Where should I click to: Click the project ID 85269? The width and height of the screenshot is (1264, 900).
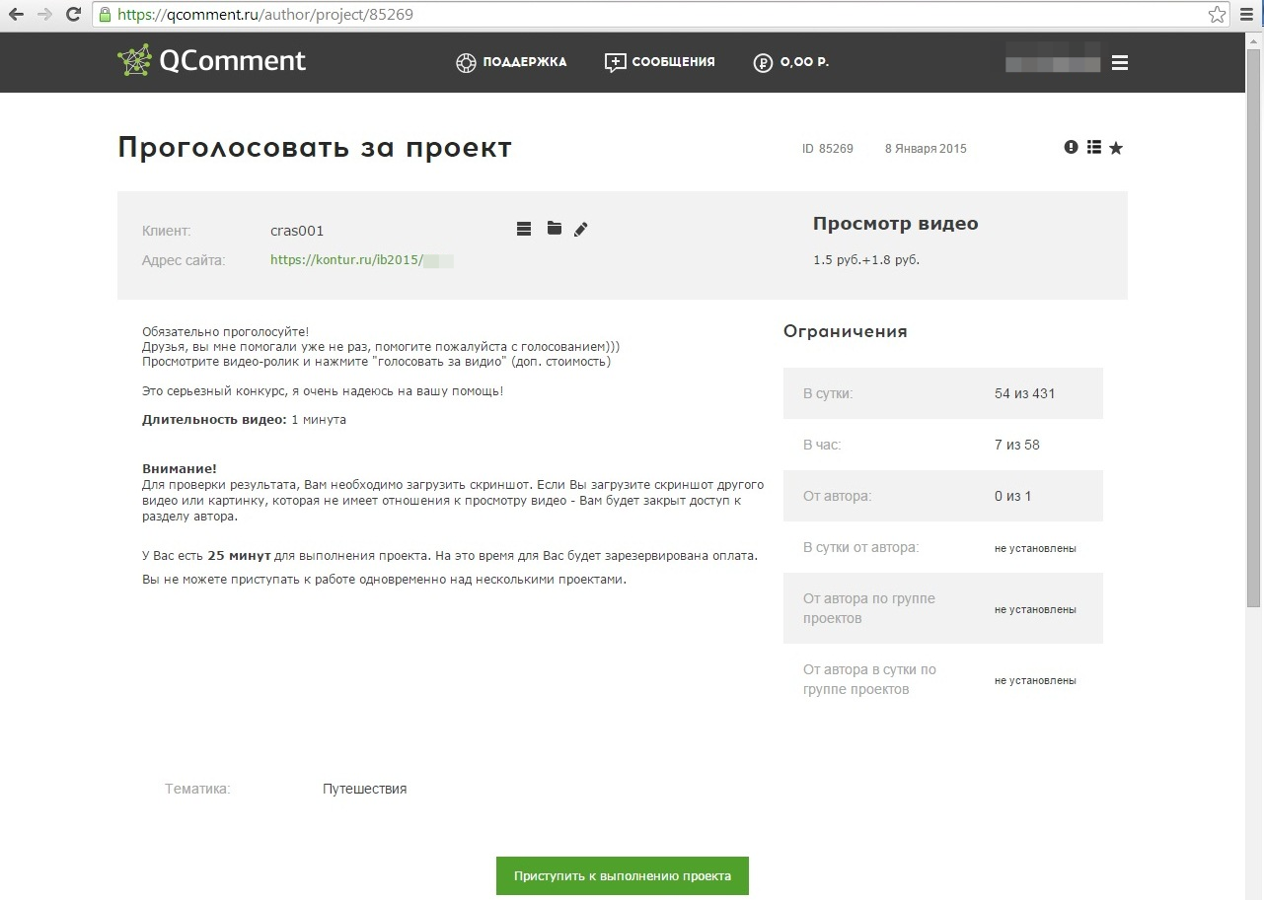click(x=827, y=149)
